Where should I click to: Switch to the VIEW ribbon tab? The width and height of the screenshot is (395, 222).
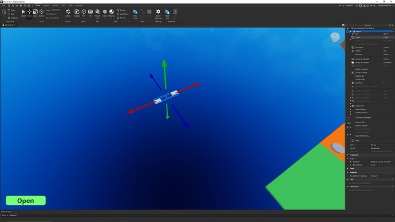(x=71, y=6)
